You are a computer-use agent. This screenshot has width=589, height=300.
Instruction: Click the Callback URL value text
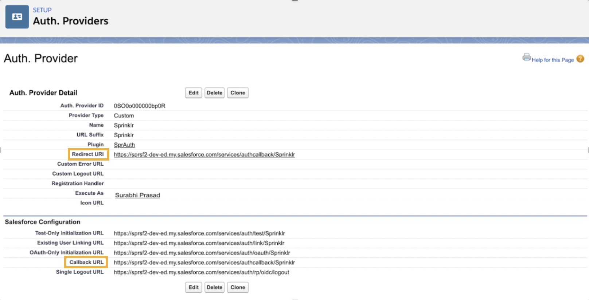[x=204, y=262]
